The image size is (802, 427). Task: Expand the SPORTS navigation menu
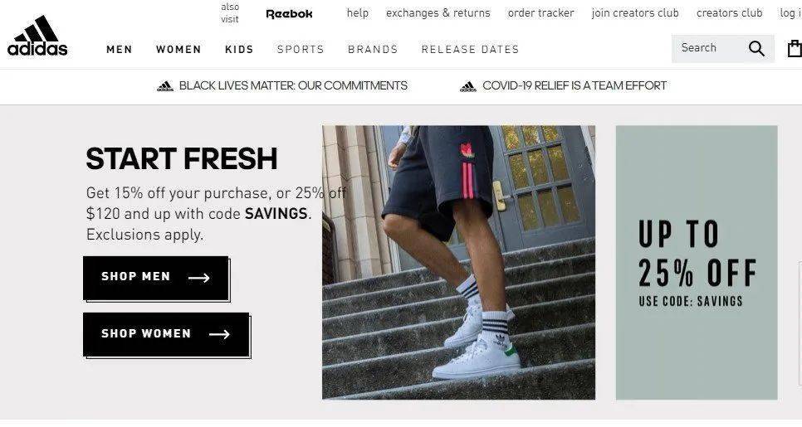[301, 50]
